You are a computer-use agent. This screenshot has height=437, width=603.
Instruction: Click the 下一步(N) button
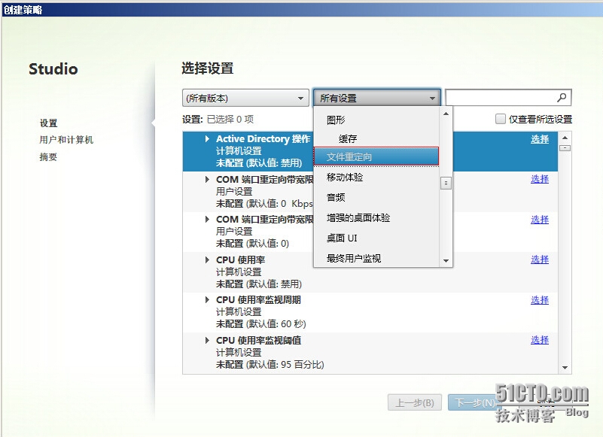click(x=475, y=402)
